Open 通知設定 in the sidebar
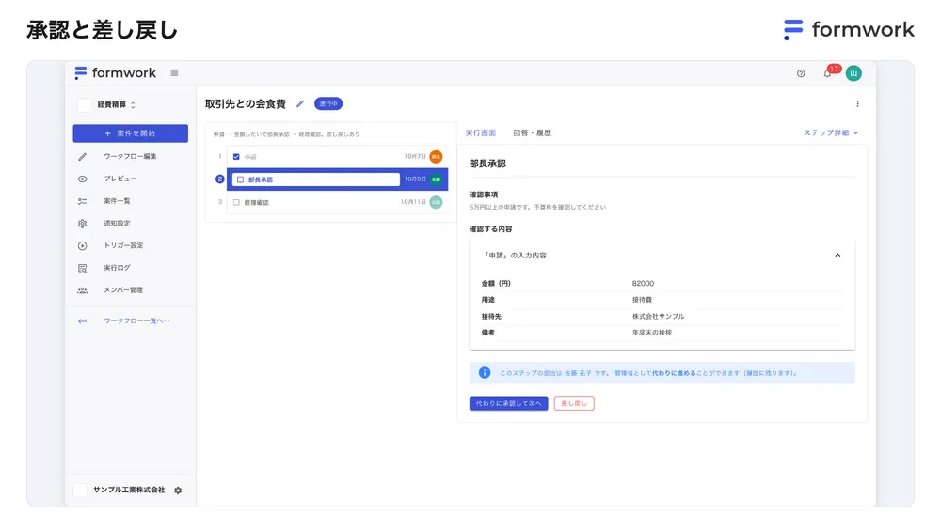This screenshot has width=941, height=530. click(x=117, y=223)
